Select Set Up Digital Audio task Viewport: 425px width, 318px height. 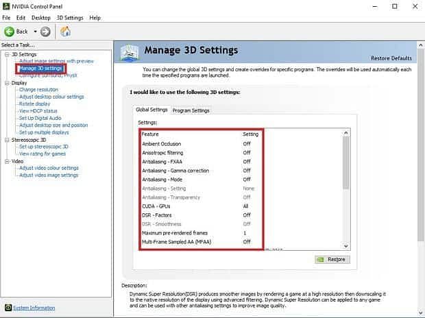[40, 118]
